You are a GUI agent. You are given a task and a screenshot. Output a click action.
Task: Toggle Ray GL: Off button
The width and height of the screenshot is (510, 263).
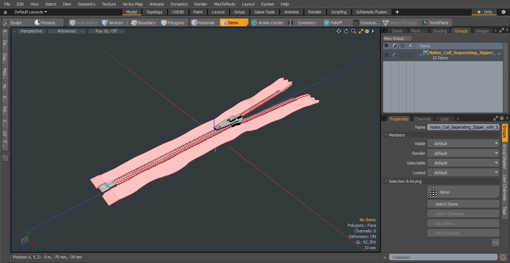point(106,31)
